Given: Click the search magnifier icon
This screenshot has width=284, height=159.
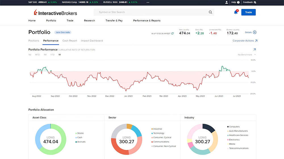Looking at the screenshot, I should (210, 12).
